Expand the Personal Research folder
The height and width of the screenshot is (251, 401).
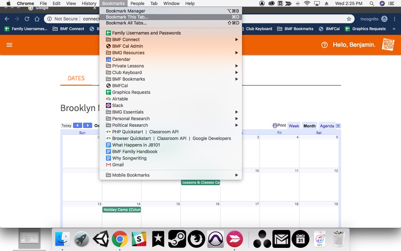coord(171,119)
